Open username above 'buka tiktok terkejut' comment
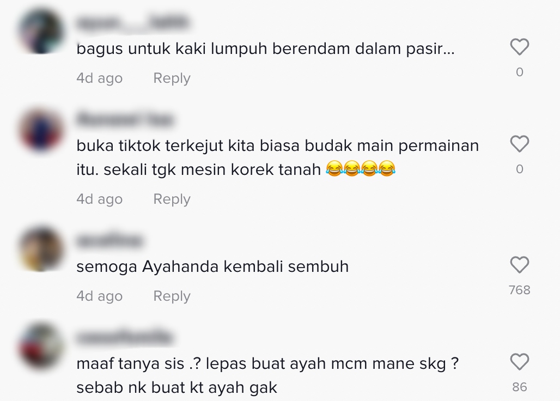This screenshot has height=401, width=560. 125,120
